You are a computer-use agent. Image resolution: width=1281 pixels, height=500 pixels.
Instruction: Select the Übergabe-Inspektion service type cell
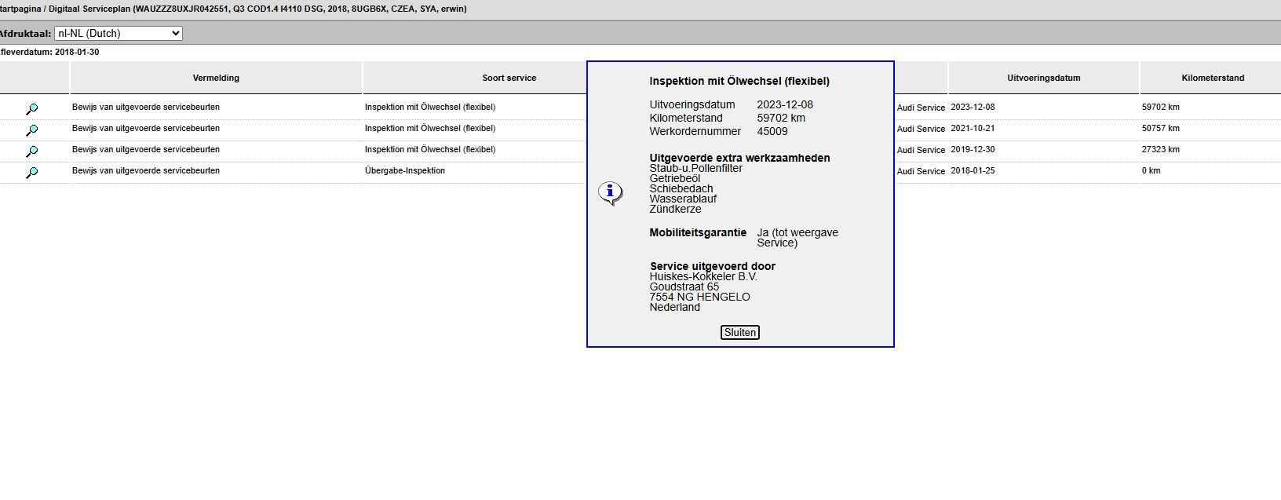[405, 171]
